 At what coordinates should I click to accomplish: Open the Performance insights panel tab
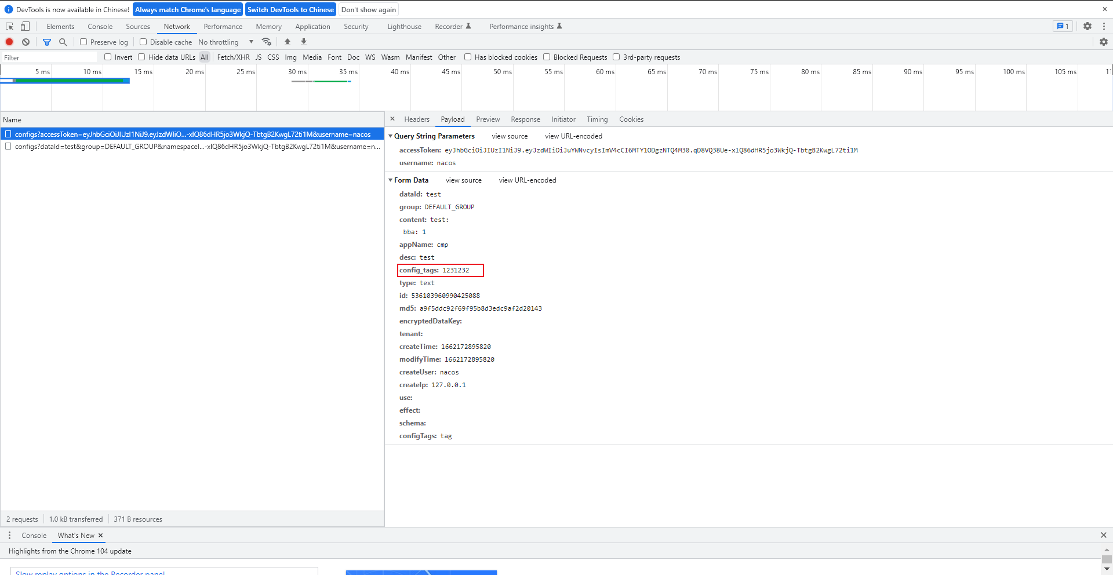pyautogui.click(x=525, y=27)
